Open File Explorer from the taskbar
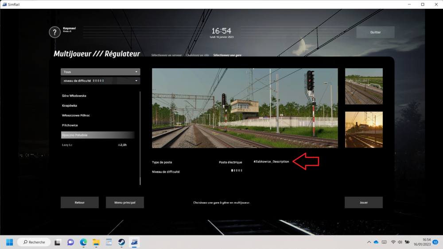 pos(96,242)
